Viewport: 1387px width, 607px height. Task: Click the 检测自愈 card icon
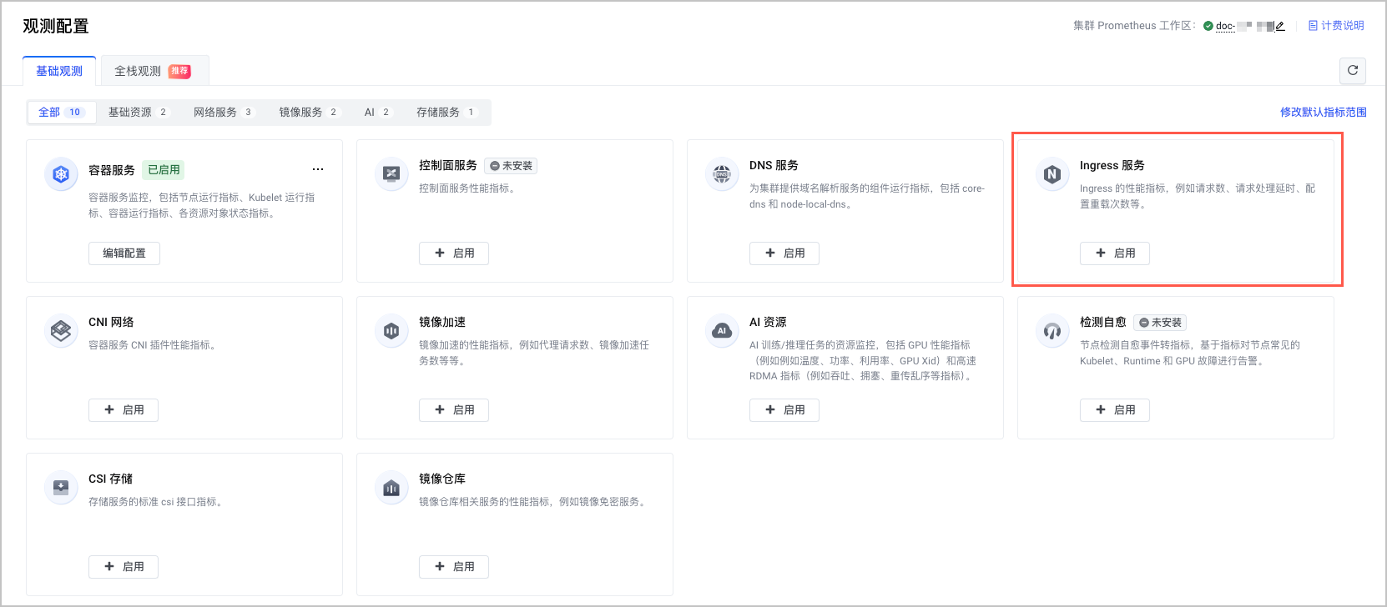[x=1052, y=330]
